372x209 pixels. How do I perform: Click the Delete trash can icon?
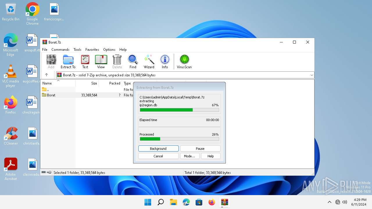click(117, 62)
